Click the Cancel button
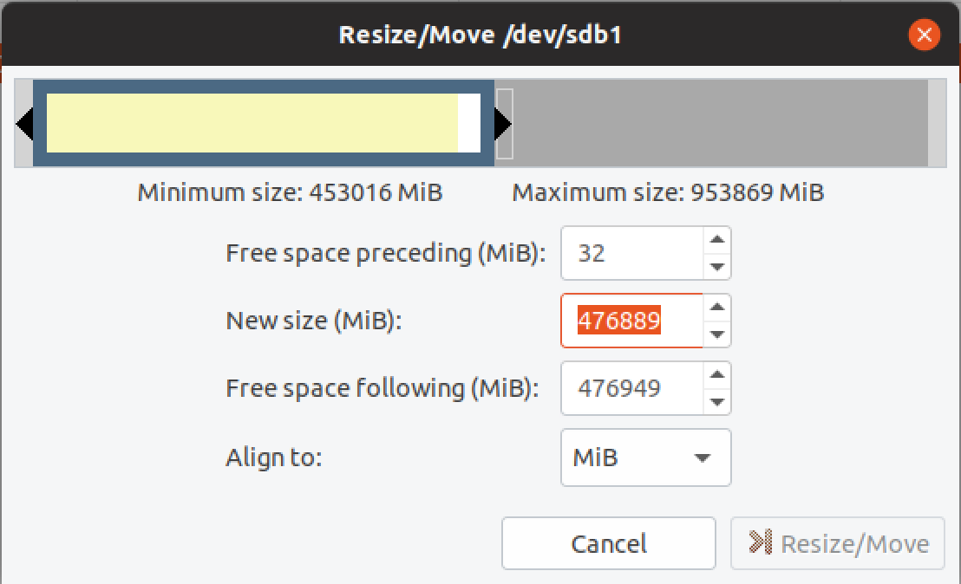Viewport: 961px width, 584px height. [608, 543]
